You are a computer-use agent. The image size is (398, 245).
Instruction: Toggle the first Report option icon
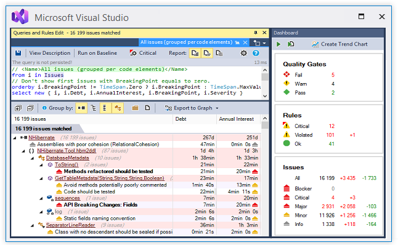pos(195,54)
